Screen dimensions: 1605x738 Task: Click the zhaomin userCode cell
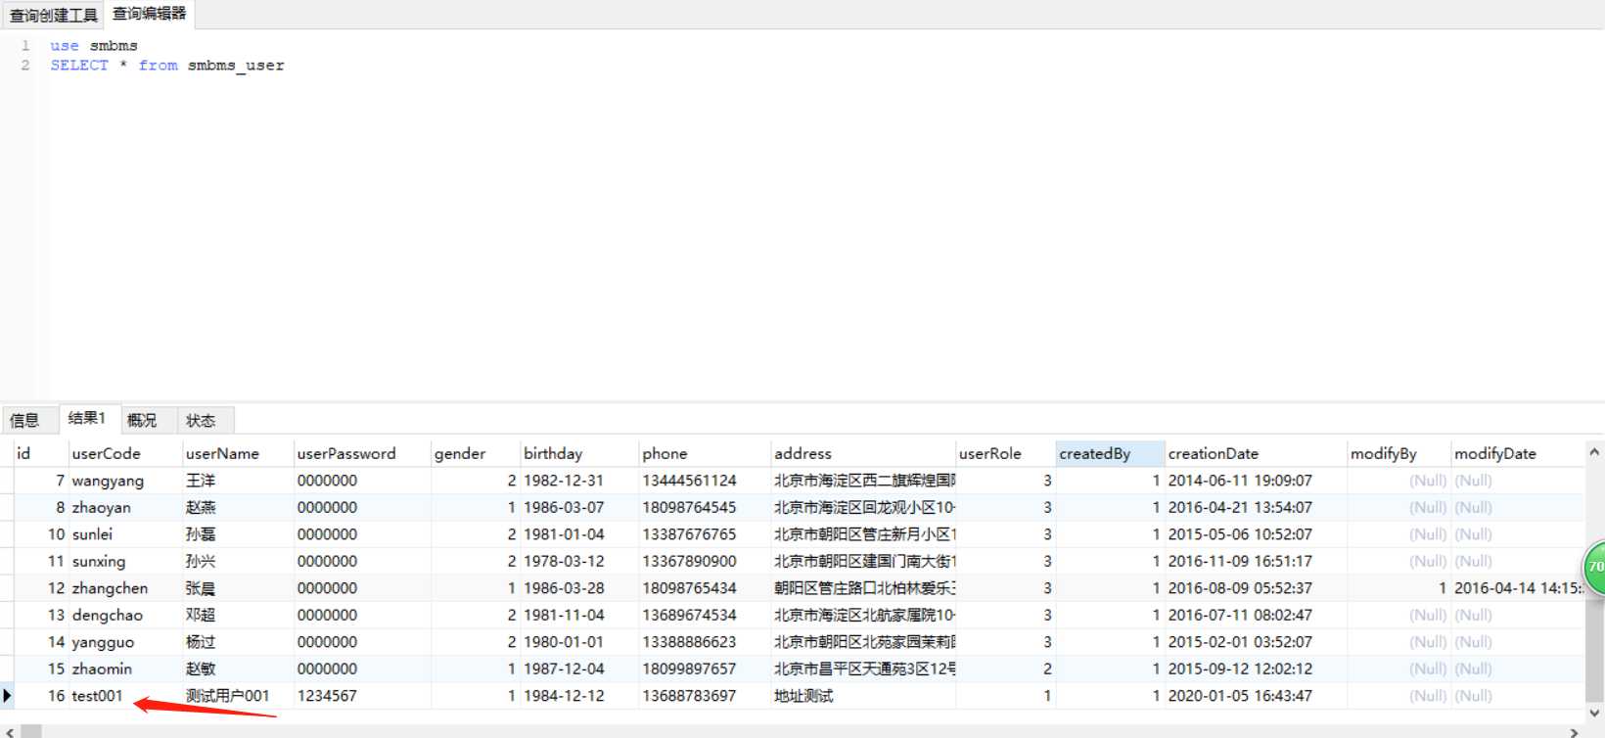pyautogui.click(x=125, y=669)
